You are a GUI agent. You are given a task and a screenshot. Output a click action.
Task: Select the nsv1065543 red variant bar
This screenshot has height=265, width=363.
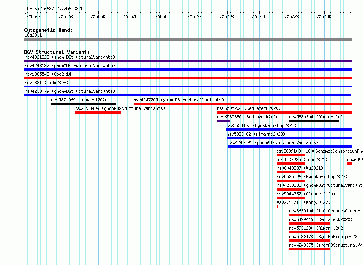tap(188, 78)
